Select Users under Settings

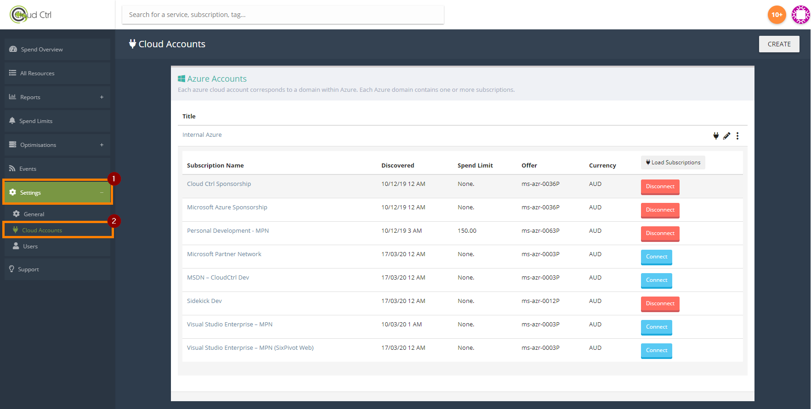coord(30,247)
